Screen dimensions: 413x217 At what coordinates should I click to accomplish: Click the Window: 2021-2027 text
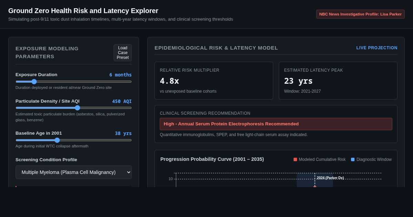pyautogui.click(x=302, y=91)
